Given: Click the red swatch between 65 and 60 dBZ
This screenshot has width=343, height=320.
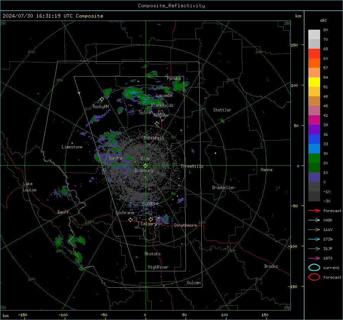Looking at the screenshot, I should [x=314, y=54].
